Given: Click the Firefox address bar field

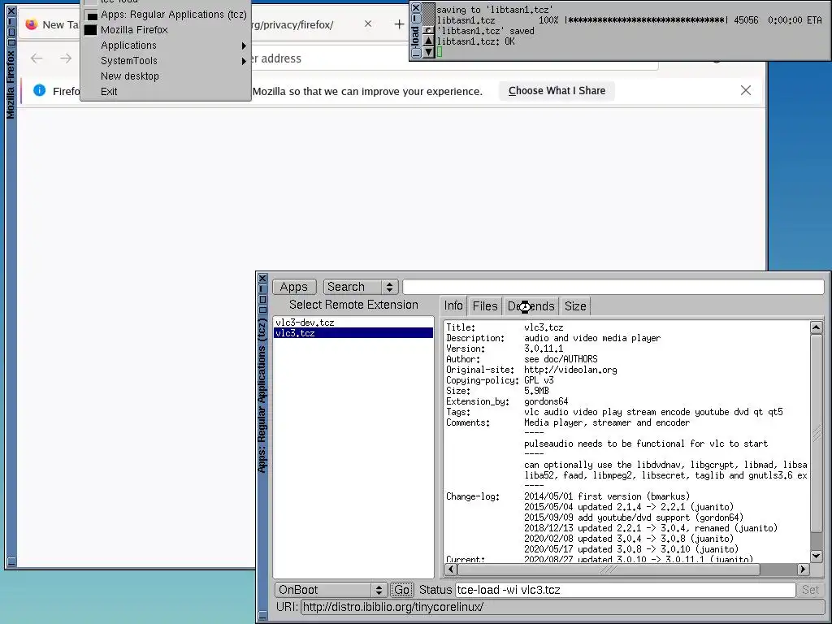Looking at the screenshot, I should tap(453, 58).
